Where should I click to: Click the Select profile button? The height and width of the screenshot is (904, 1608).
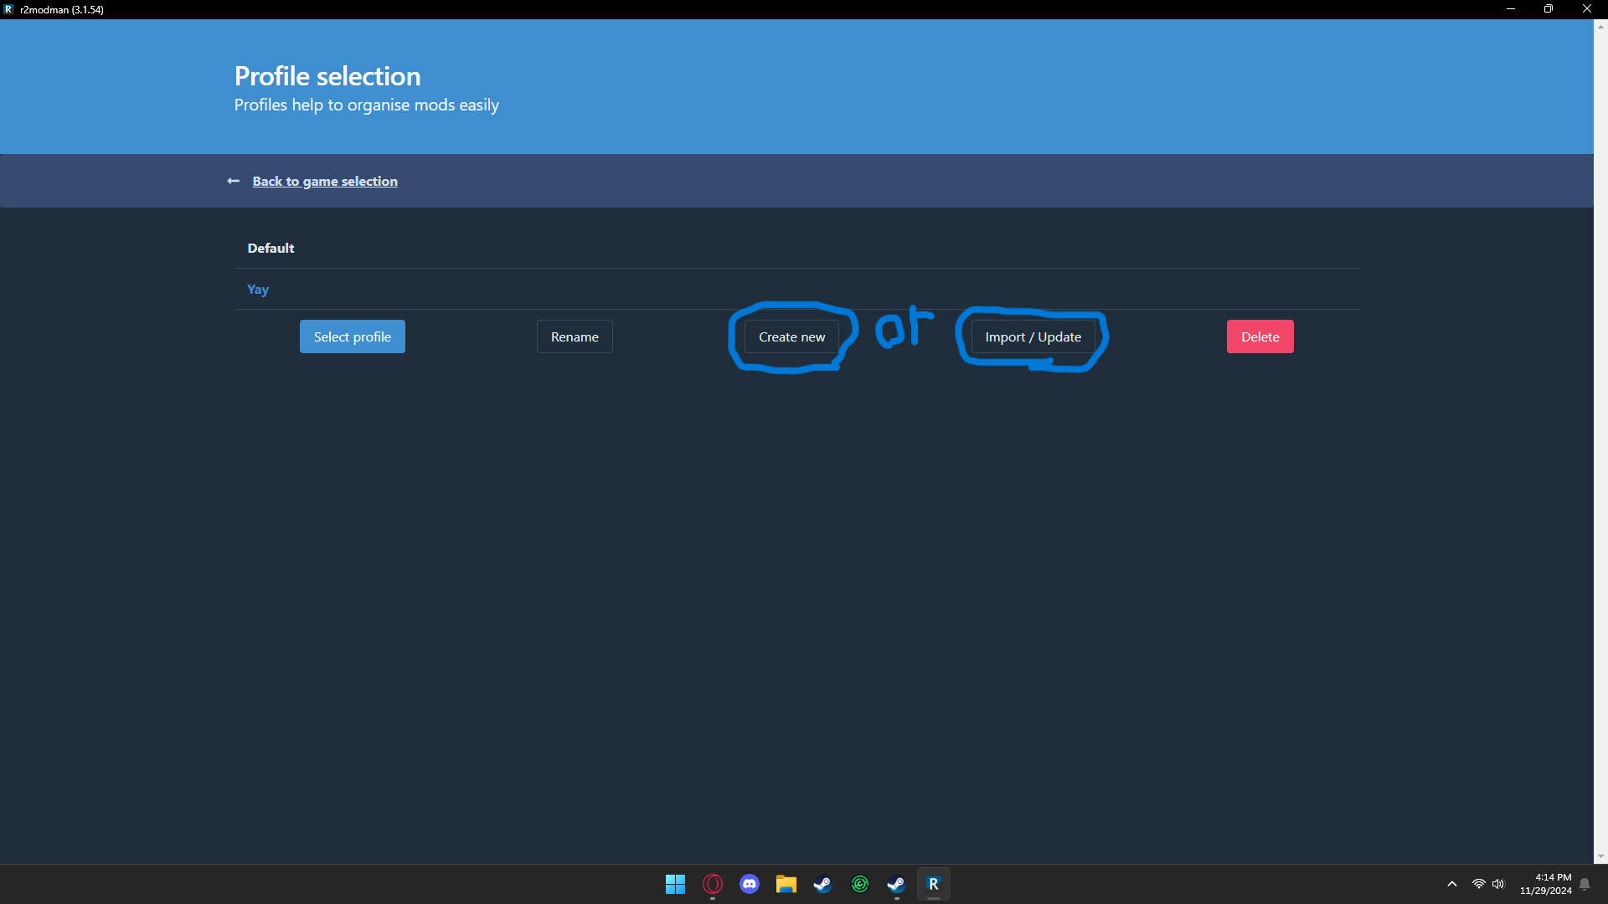(x=352, y=336)
